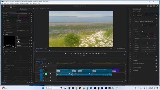Viewport: 160px width, 90px height.
Task: Open the Quick Export share icon
Action: pyautogui.click(x=151, y=6)
